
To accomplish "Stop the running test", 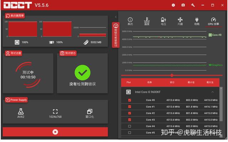I will click(x=55, y=132).
